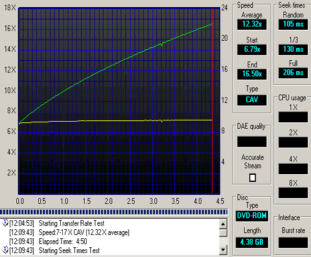Click the empty DAE quality field

point(252,142)
